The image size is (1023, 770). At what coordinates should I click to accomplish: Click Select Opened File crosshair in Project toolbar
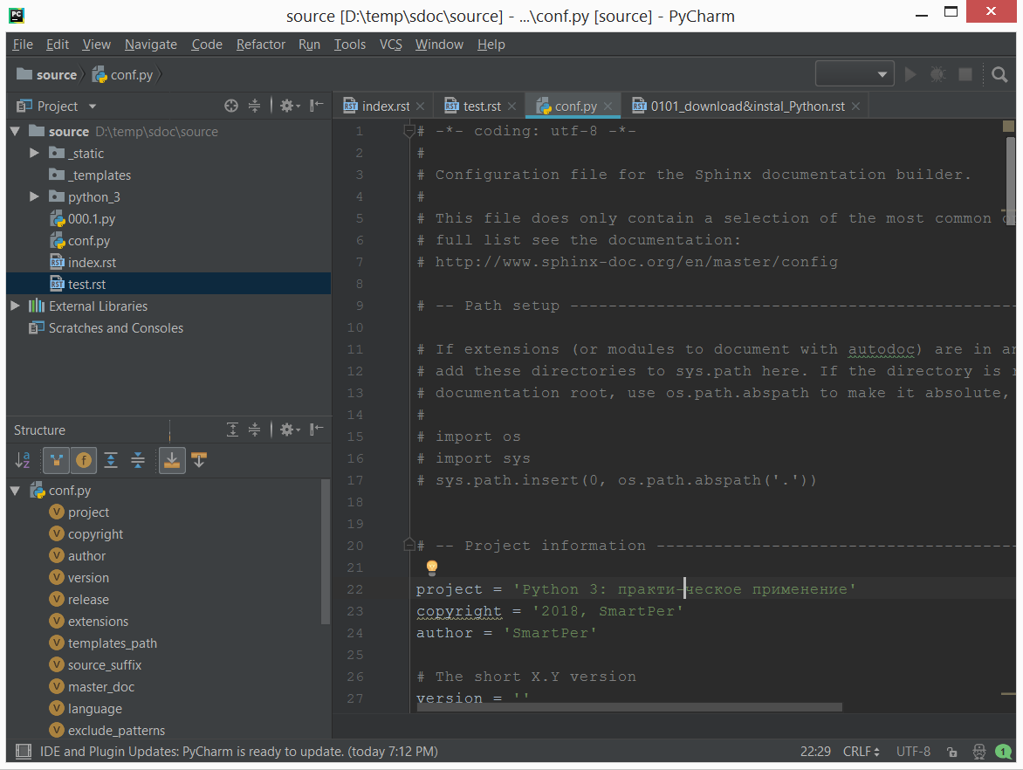(230, 105)
